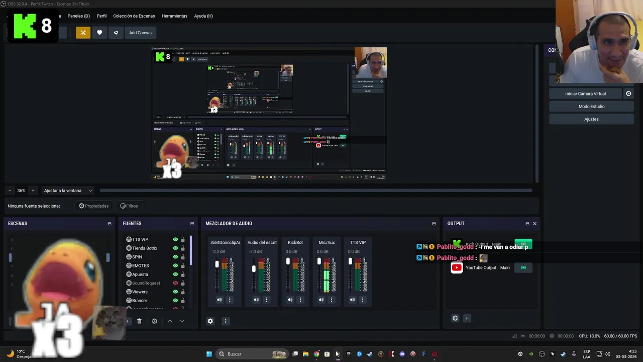Open the Ayuda menu
This screenshot has height=362, width=643.
coord(203,16)
